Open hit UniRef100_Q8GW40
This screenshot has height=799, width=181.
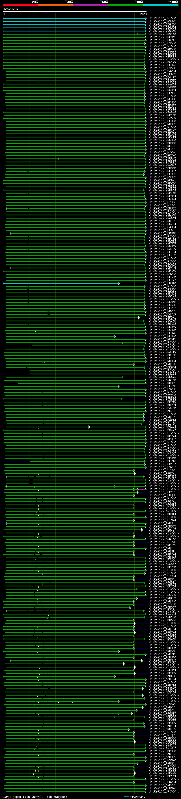point(162,283)
